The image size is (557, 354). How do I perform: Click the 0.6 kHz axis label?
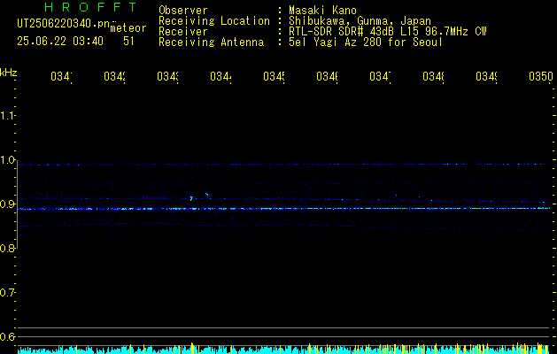click(x=7, y=336)
